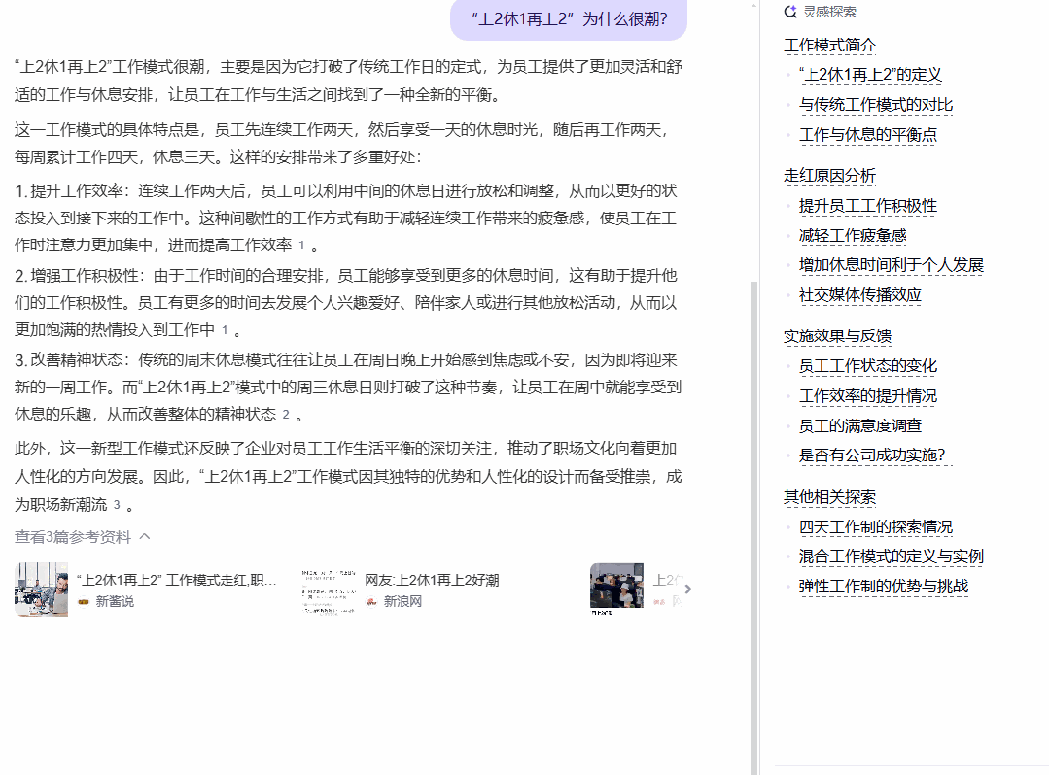This screenshot has height=775, width=1049.
Task: Open 减轻工作疲惫感 suggestion
Action: [x=853, y=236]
